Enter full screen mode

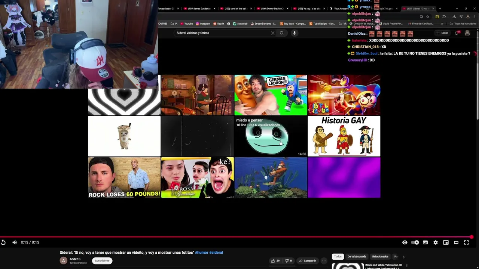466,242
